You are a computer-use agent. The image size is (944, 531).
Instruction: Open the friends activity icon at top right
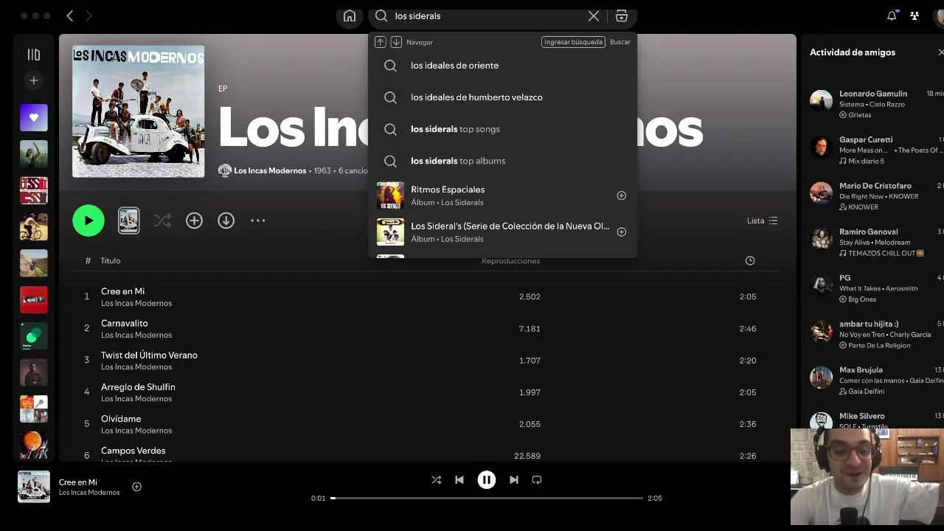pos(915,16)
